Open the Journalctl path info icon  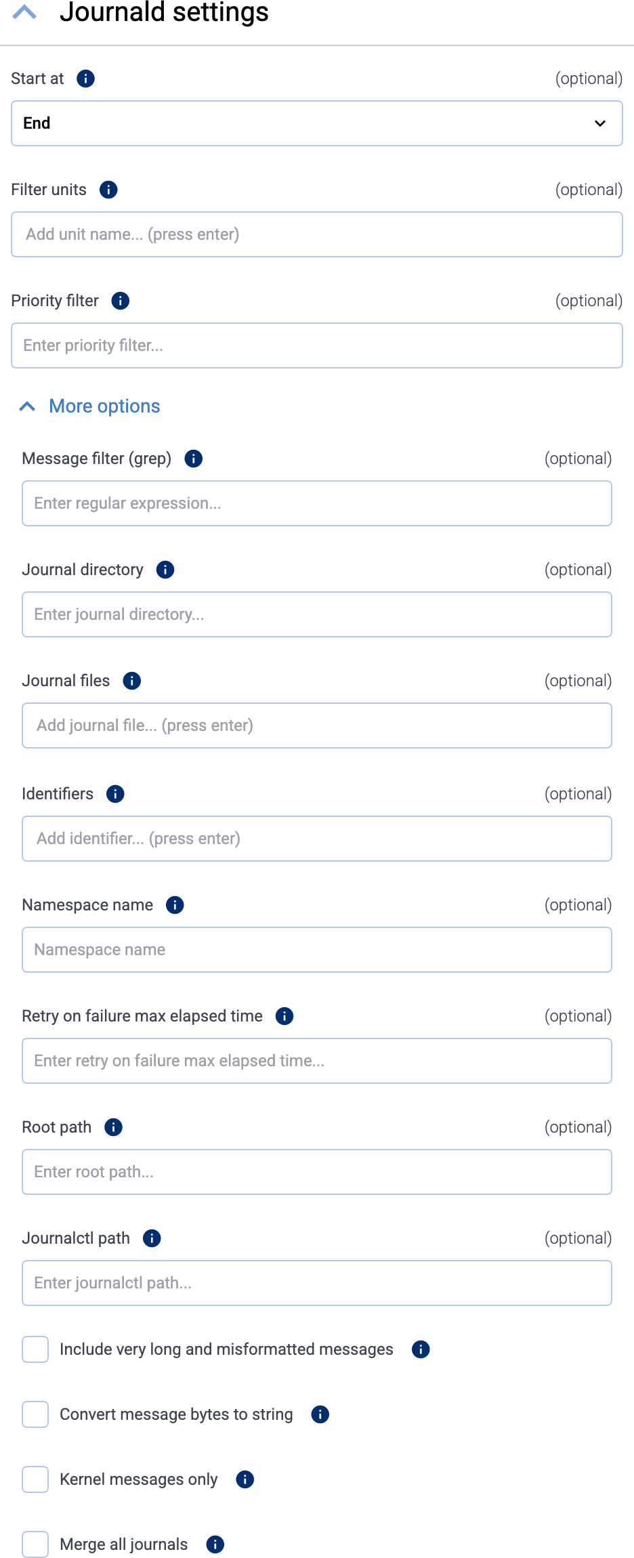coord(152,1238)
